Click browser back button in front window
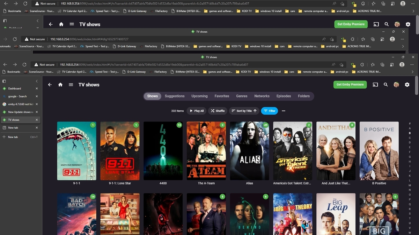This screenshot has width=419, height=235. 5,64
